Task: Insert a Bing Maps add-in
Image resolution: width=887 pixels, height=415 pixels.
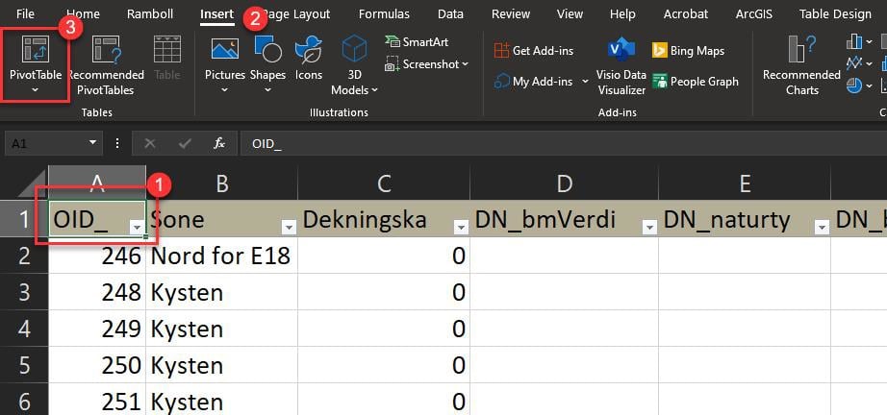Action: (x=689, y=50)
